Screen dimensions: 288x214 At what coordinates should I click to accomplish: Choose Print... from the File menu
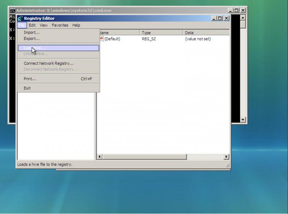click(x=58, y=79)
